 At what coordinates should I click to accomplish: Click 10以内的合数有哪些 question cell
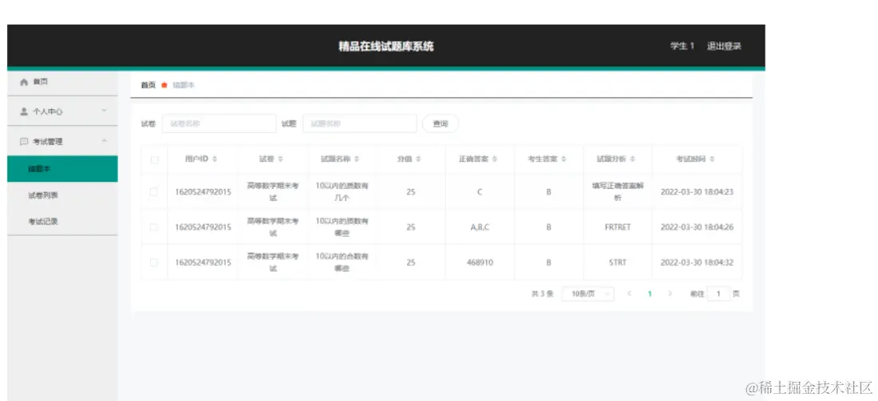pos(342,262)
